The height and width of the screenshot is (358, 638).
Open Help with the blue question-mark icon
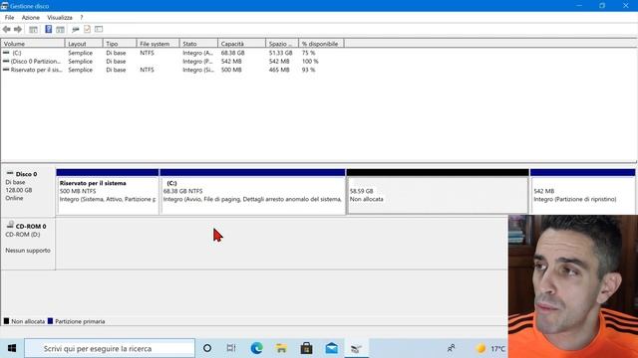(49, 29)
